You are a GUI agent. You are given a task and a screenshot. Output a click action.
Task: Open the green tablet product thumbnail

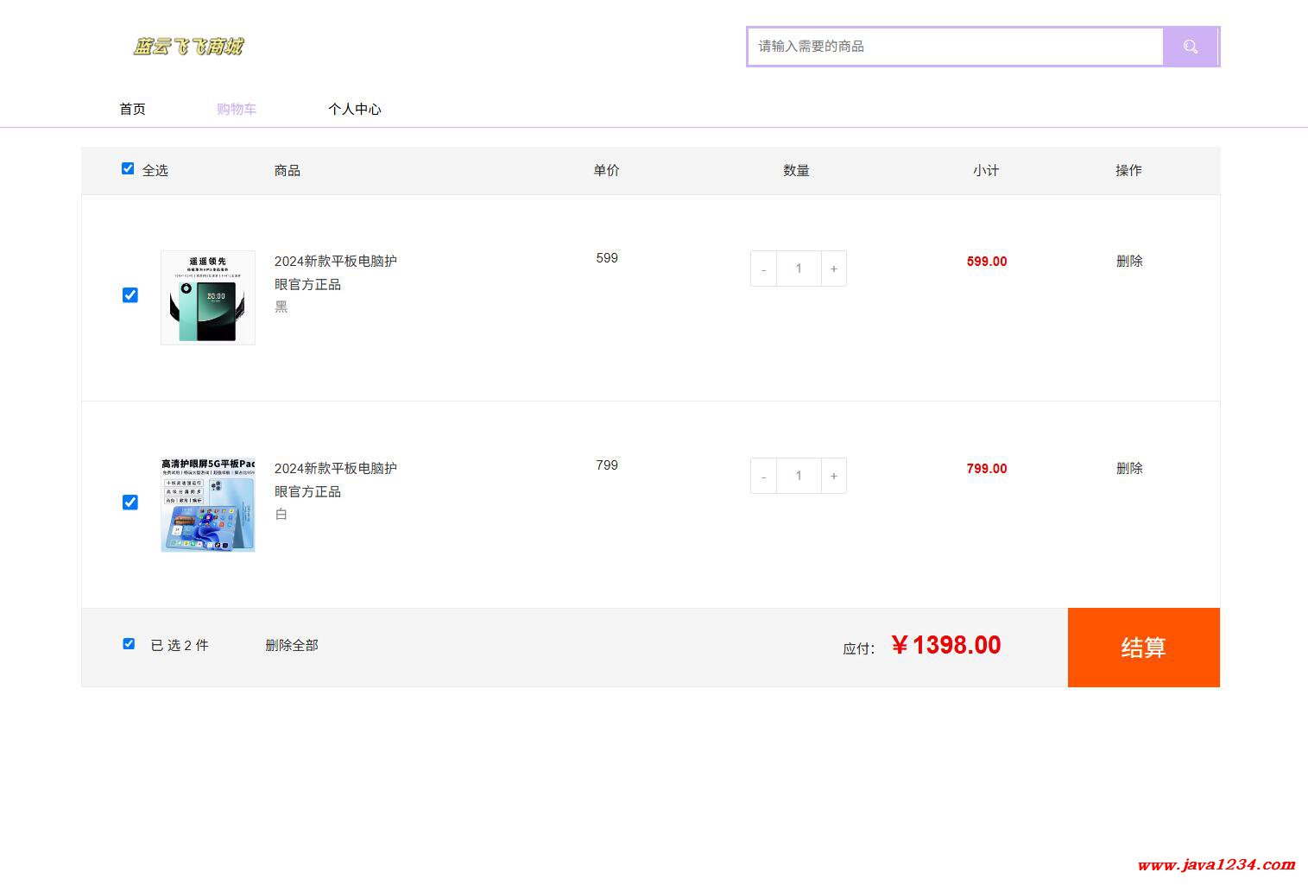[208, 298]
